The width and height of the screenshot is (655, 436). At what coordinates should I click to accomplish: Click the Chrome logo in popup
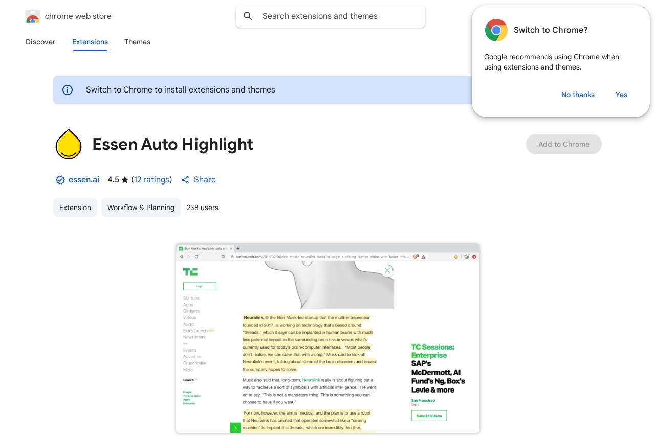496,30
